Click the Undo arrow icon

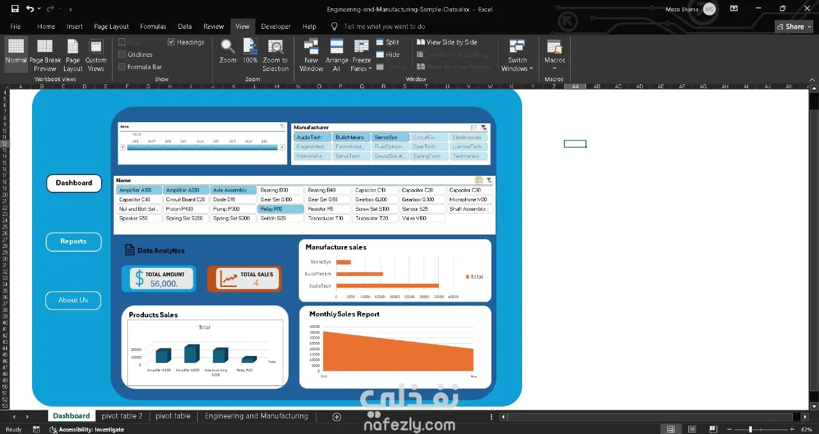click(x=29, y=9)
